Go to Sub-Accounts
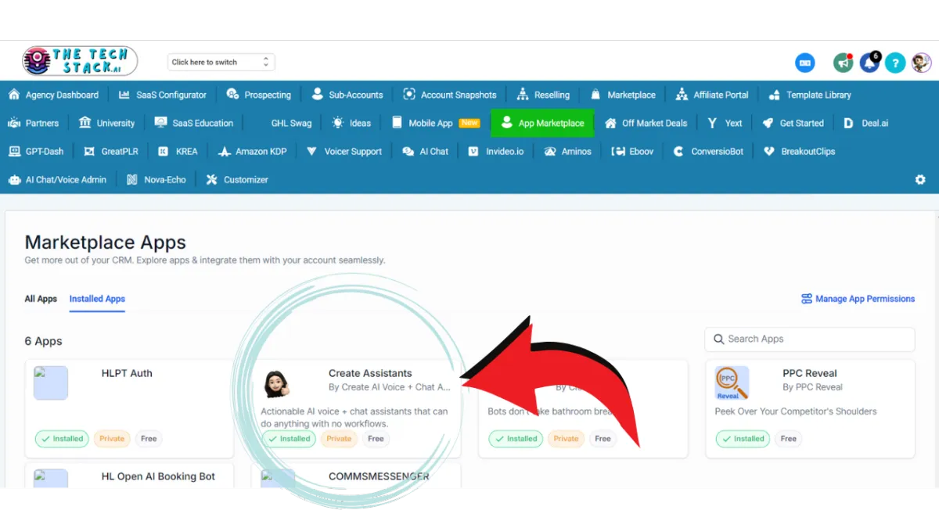The width and height of the screenshot is (939, 528). pyautogui.click(x=347, y=95)
